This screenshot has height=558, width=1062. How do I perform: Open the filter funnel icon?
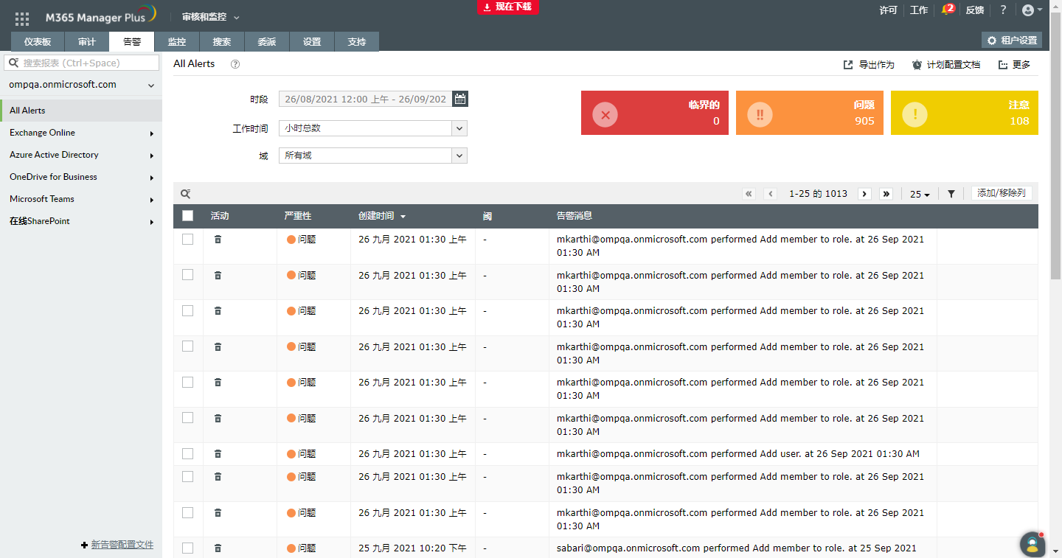951,194
